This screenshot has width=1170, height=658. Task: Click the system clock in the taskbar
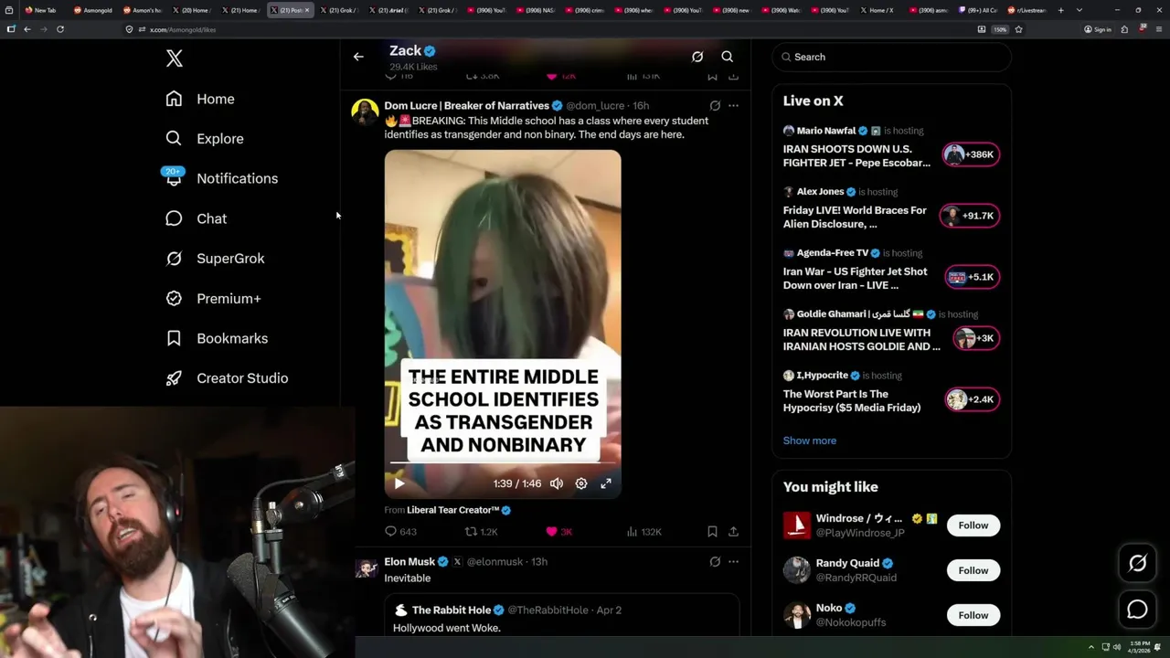[x=1140, y=647]
